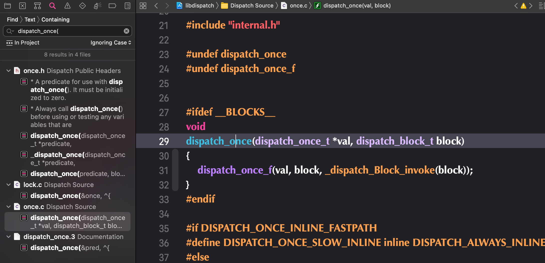Change the Ignoring Case option

111,43
